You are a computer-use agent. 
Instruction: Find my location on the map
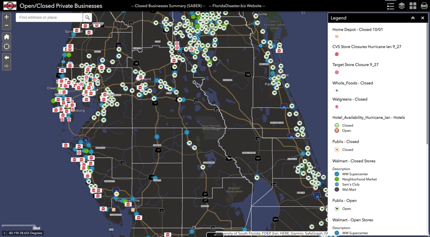point(7,46)
